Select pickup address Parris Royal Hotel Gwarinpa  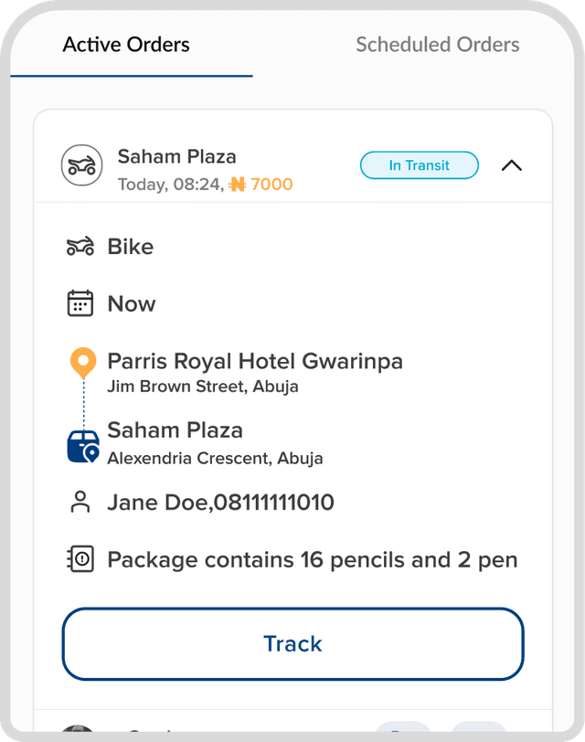(x=256, y=361)
